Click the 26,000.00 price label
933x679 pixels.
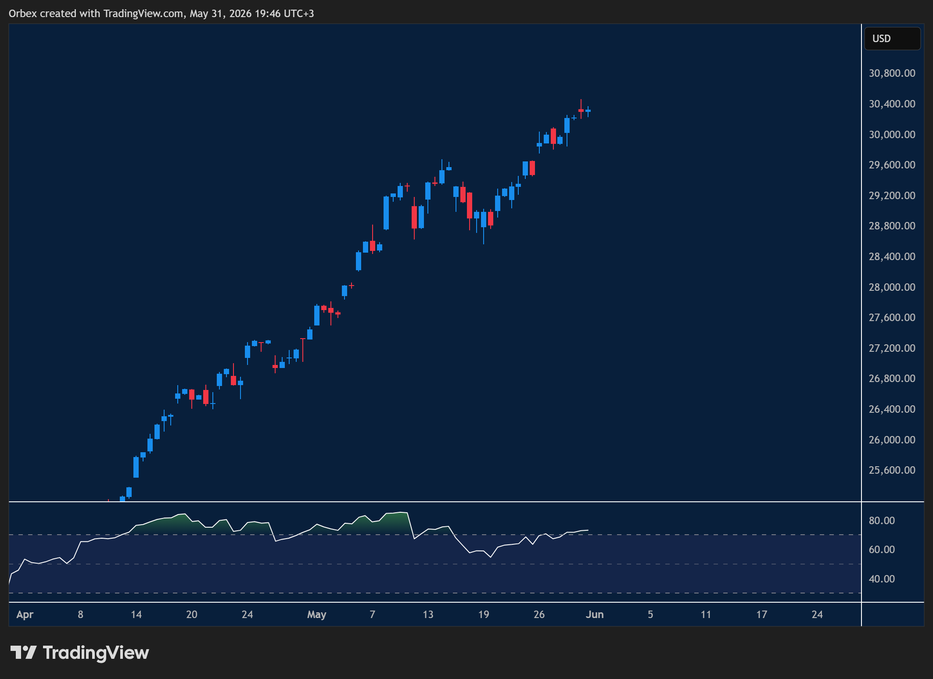coord(892,440)
